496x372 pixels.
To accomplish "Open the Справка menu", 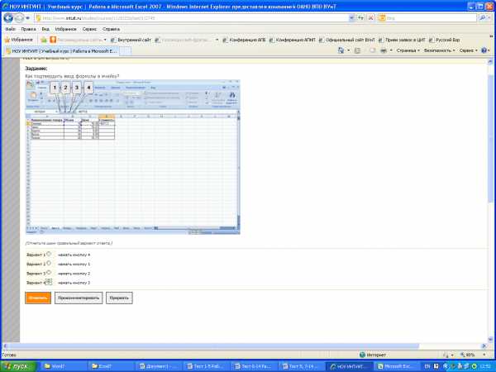I will [111, 29].
